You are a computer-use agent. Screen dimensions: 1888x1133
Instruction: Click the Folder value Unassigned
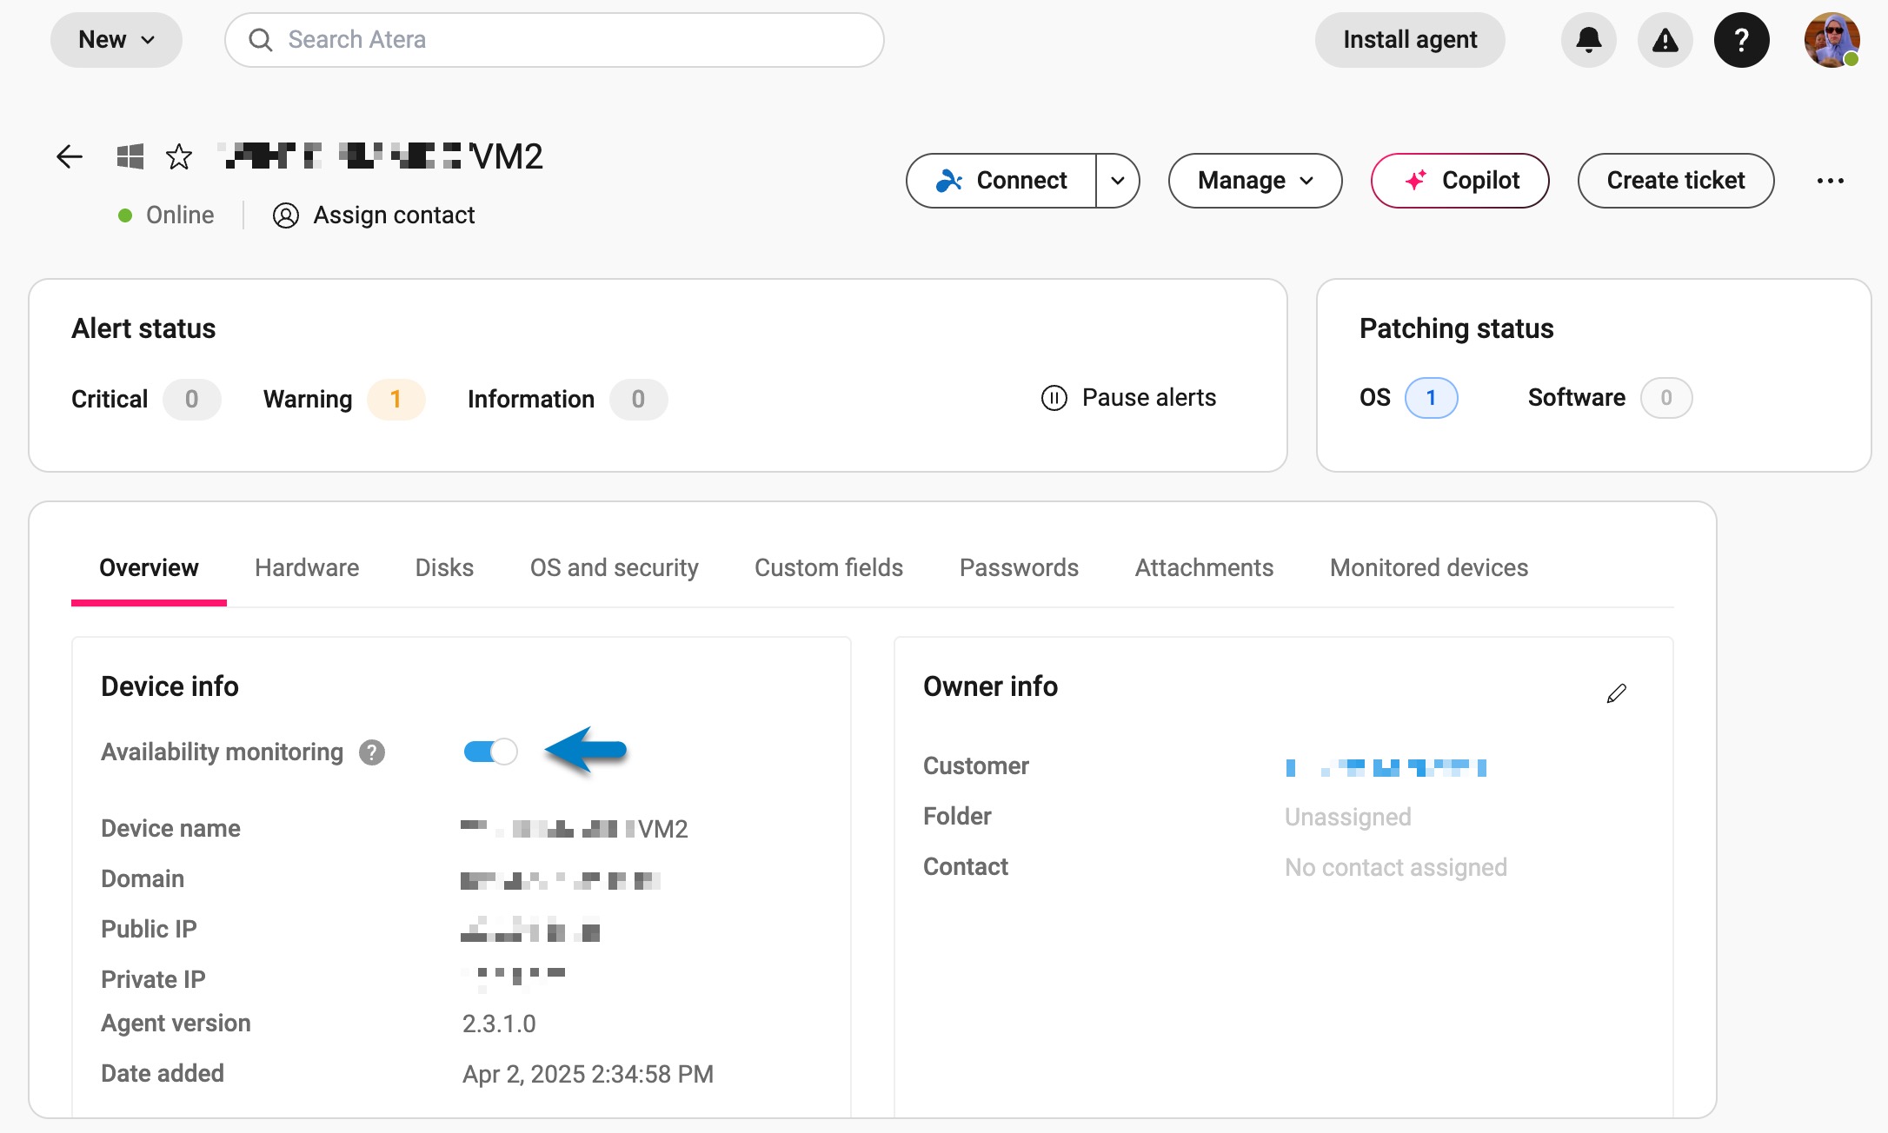(1348, 817)
